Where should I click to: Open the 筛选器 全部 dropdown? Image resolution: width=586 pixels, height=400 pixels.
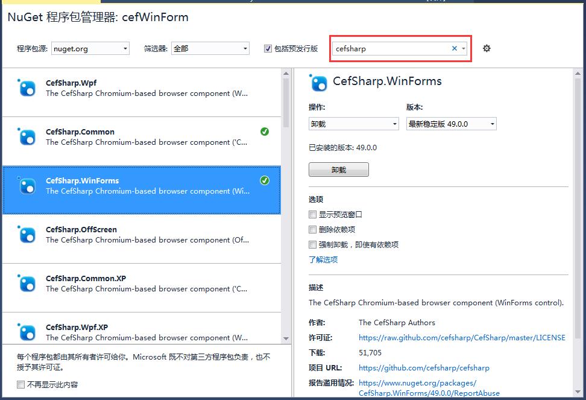[210, 49]
